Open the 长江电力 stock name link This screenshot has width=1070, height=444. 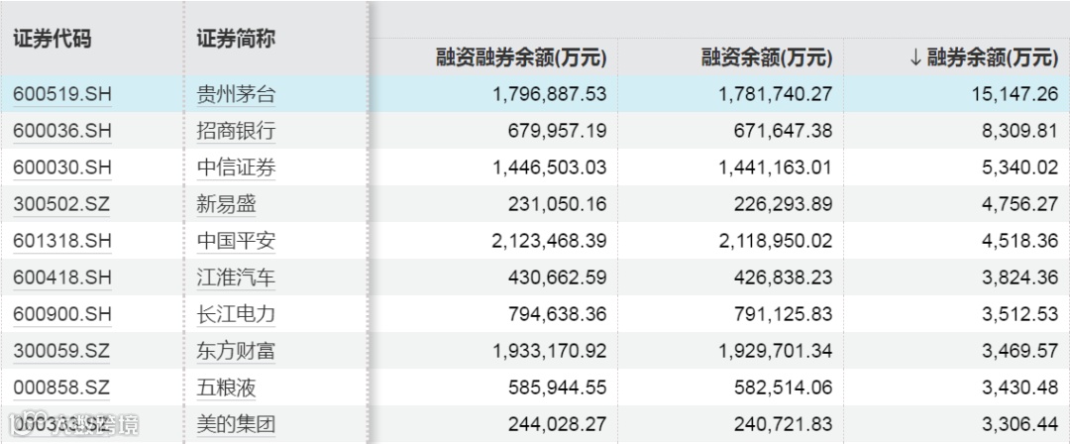click(236, 314)
